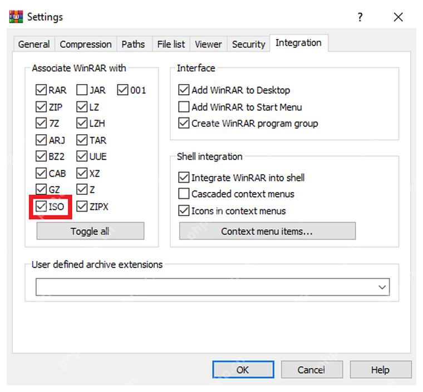The height and width of the screenshot is (392, 423).
Task: Select the Paths tab
Action: [133, 45]
